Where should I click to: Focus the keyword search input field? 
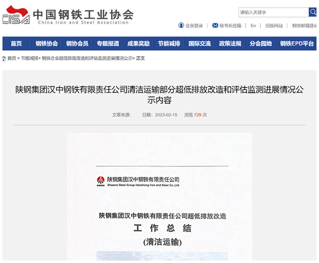click(274, 12)
